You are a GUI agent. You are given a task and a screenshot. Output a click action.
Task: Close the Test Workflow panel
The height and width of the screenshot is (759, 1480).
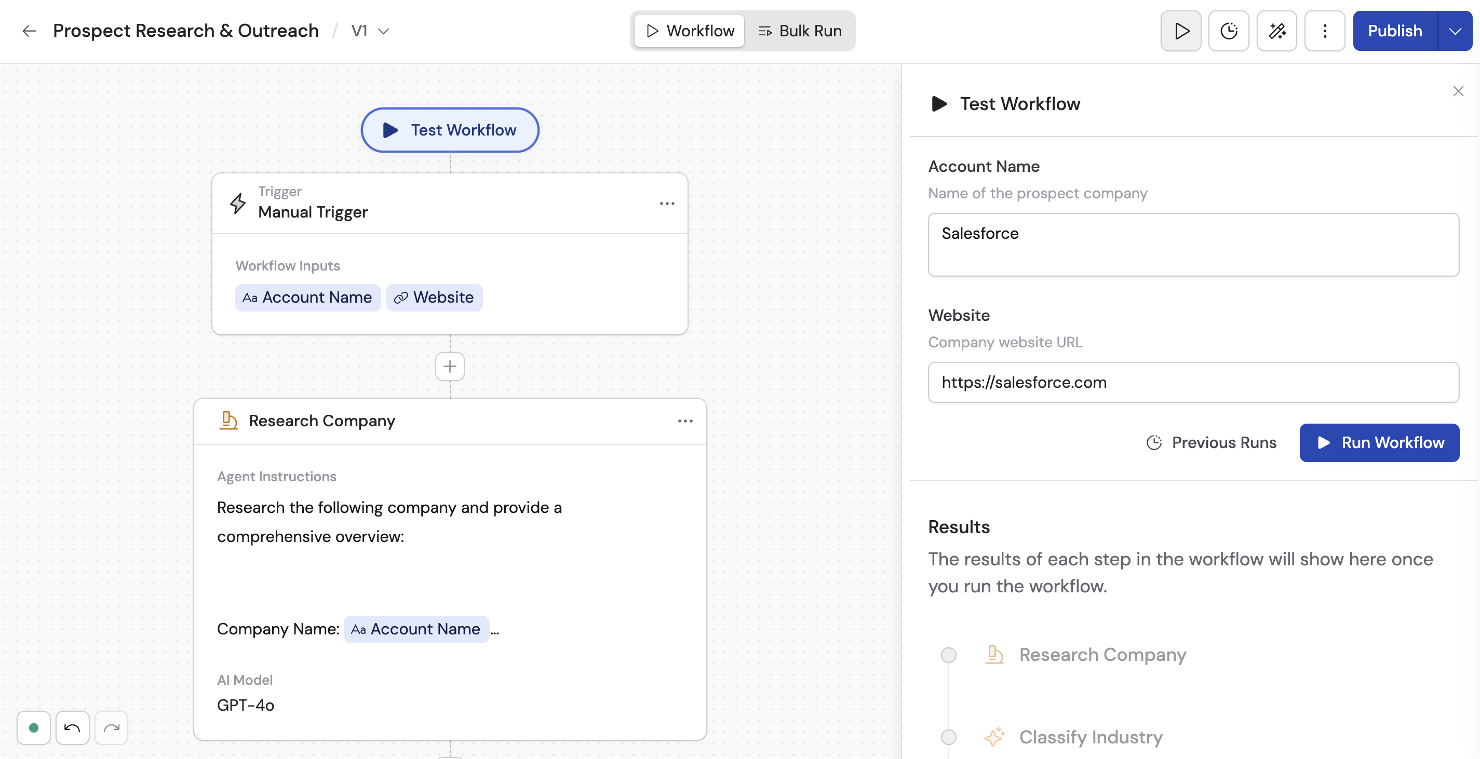point(1459,91)
